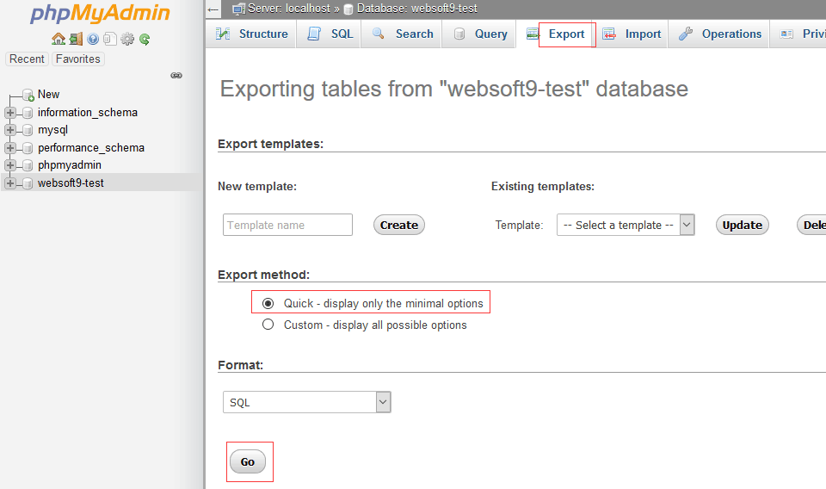Click the link-with-main-panel chain icon
Image resolution: width=826 pixels, height=489 pixels.
(x=176, y=76)
